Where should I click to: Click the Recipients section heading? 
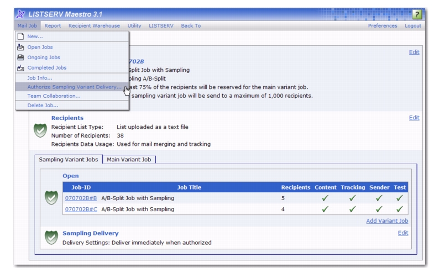tap(67, 118)
